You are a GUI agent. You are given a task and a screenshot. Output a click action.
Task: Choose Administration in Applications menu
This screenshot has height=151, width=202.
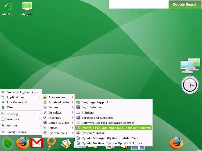click(x=58, y=102)
